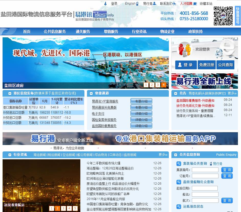Viewport: 241px width, 212px height.
Task: Show main banner slide 2
Action: pos(152,85)
